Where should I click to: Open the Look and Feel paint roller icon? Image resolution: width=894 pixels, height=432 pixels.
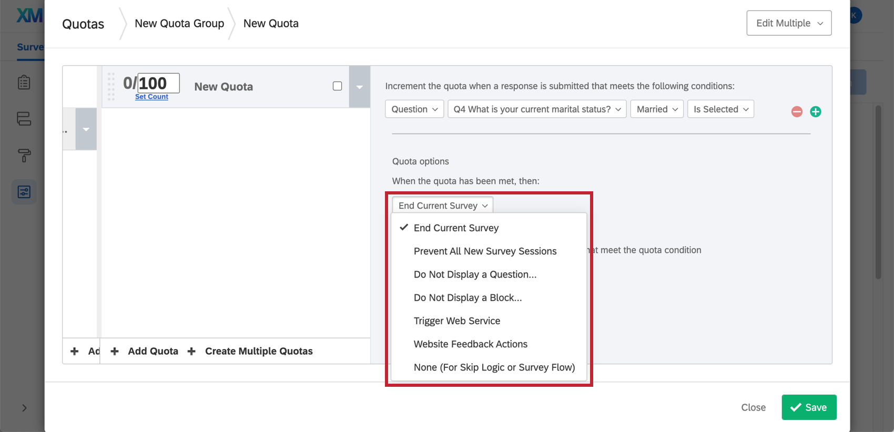click(x=24, y=155)
